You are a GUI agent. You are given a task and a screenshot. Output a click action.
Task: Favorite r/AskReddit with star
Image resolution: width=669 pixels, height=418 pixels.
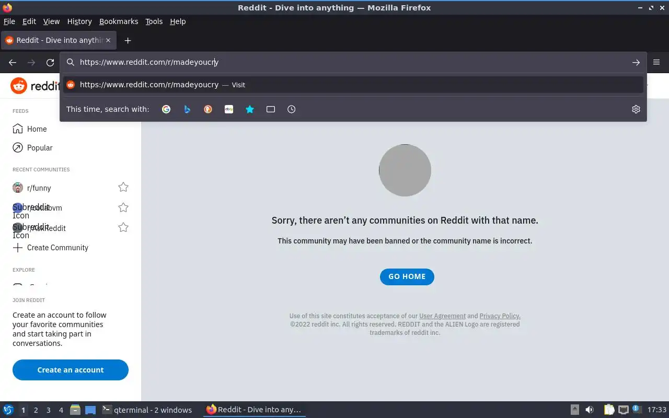click(x=123, y=227)
